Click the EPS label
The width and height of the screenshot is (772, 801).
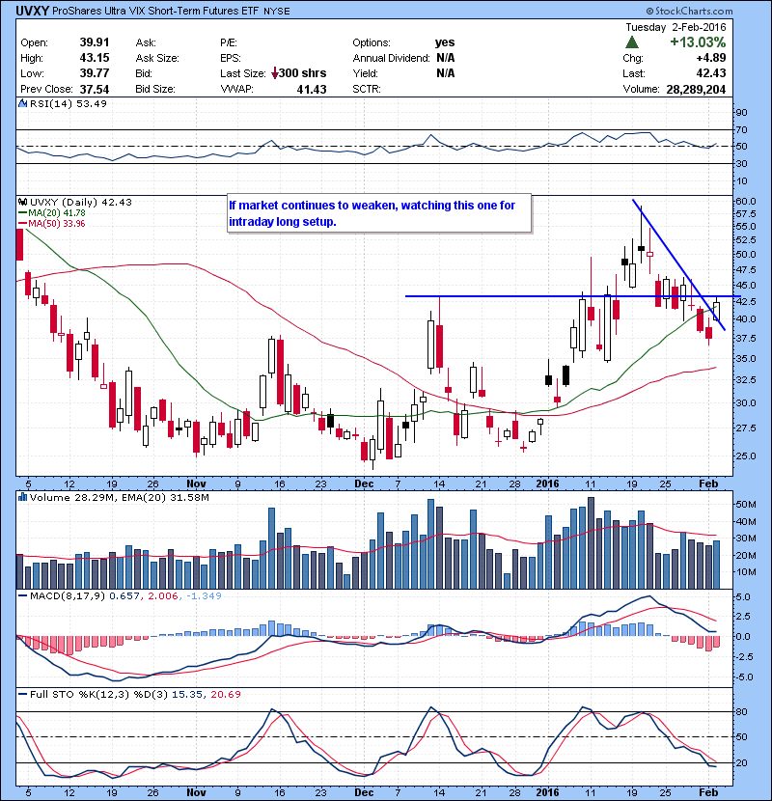tap(231, 58)
